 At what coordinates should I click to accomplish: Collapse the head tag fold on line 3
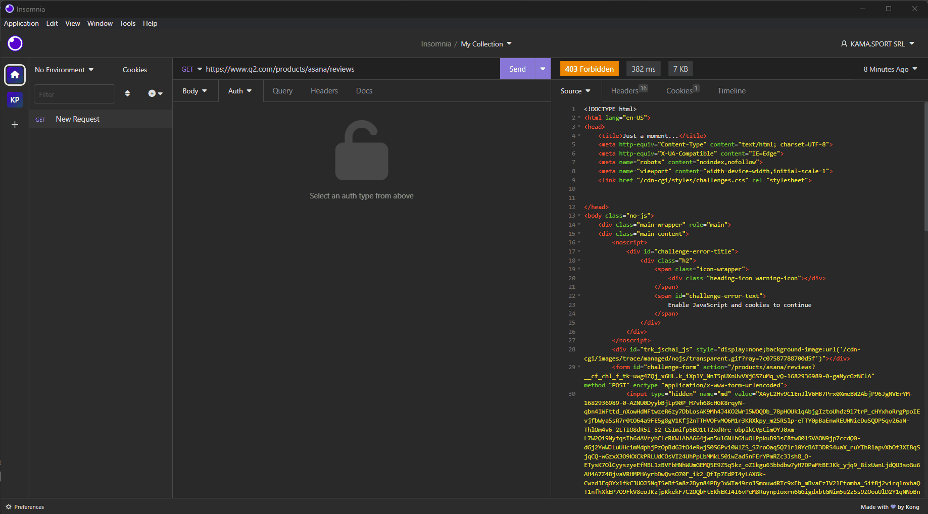(x=579, y=127)
